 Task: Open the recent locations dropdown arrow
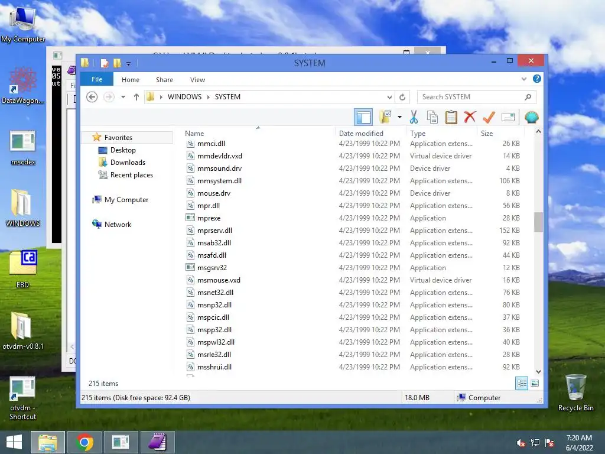point(123,97)
